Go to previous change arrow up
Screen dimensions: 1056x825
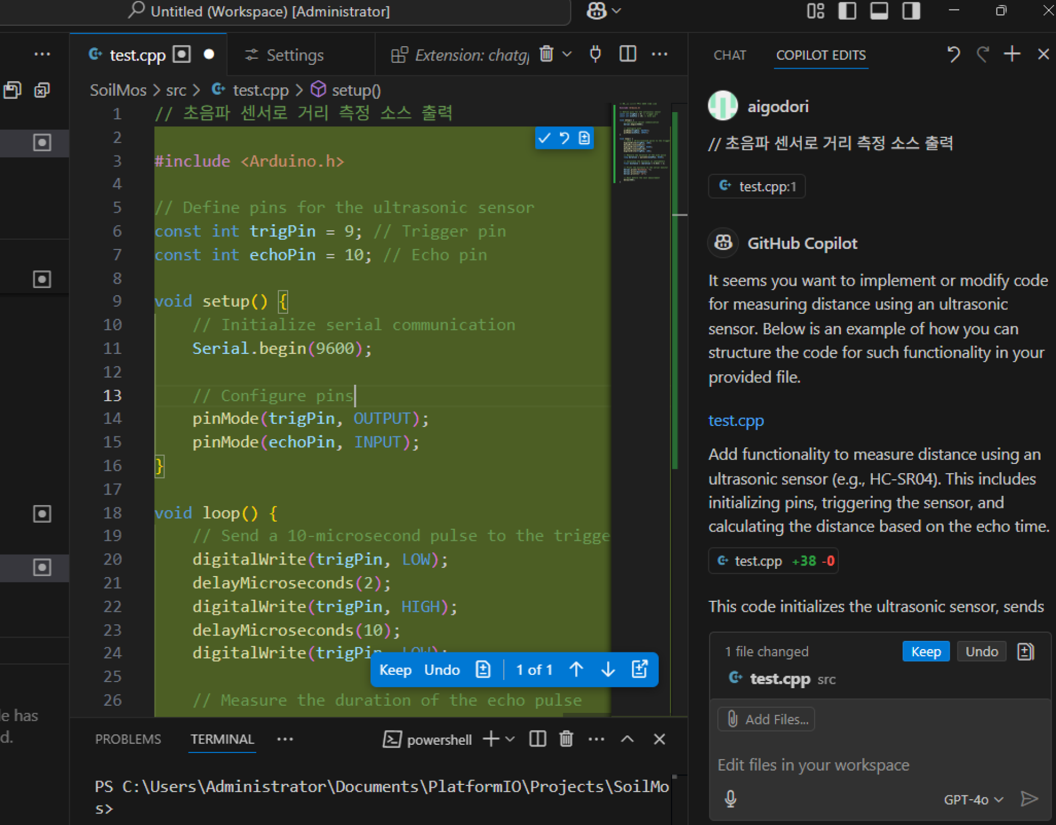click(x=576, y=669)
